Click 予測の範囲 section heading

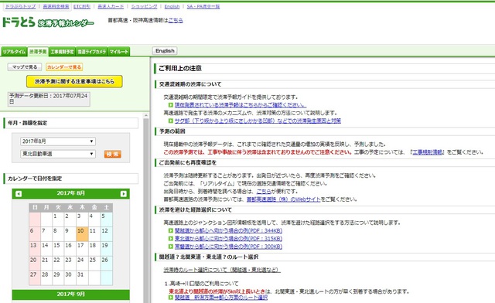(172, 131)
